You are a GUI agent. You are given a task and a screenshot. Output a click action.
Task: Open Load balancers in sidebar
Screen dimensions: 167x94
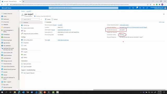7,58
